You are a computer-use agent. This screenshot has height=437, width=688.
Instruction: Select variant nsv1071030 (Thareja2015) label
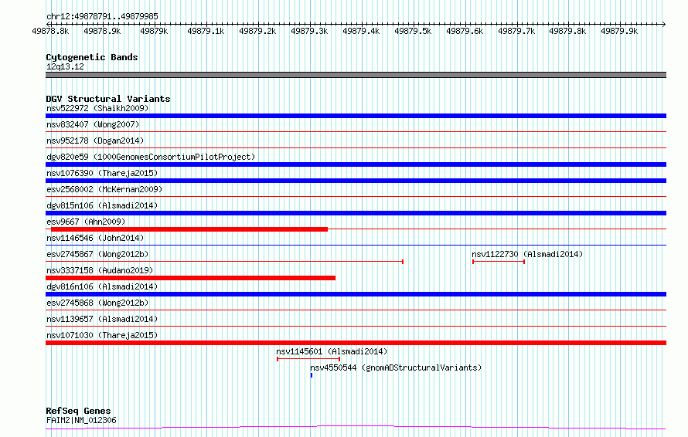pos(102,335)
